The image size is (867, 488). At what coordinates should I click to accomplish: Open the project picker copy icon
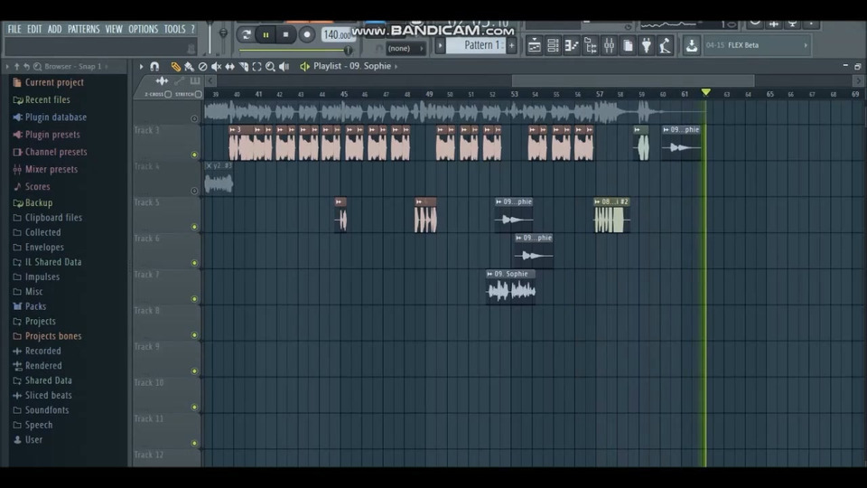coord(628,45)
